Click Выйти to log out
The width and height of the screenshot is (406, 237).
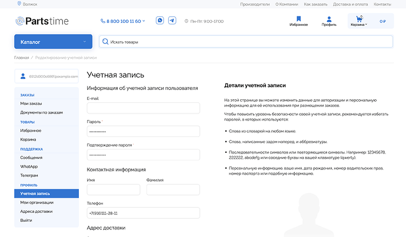click(x=26, y=220)
